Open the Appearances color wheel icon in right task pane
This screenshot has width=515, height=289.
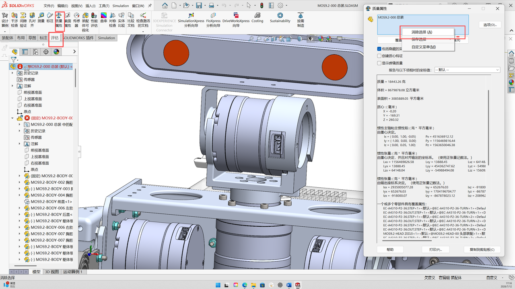511,82
